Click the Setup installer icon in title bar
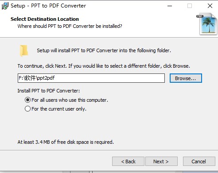218x173 pixels. point(5,6)
